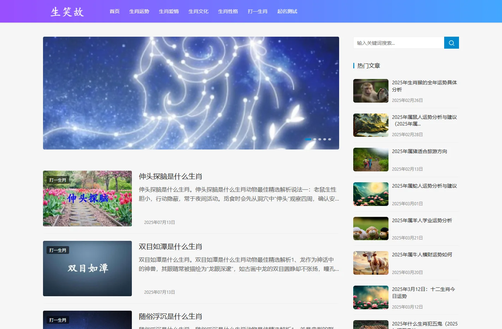Jump to the second carousel slide dot
This screenshot has height=329, width=502.
tap(315, 139)
